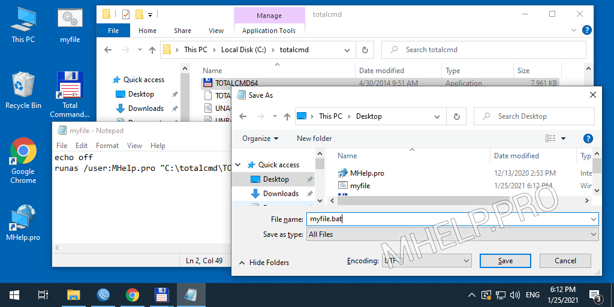Click the Save button
This screenshot has width=614, height=307.
click(505, 261)
